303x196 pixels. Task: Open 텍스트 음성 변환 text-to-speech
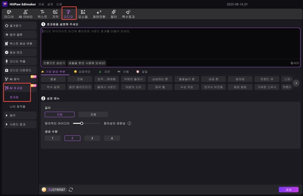(x=20, y=44)
